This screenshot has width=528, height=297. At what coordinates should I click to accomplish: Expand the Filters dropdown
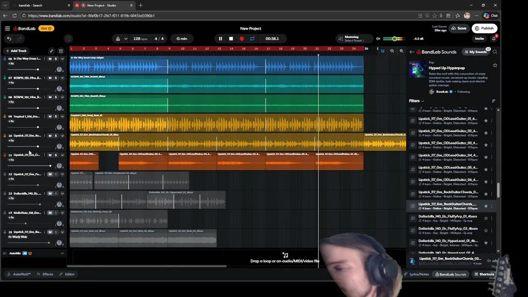tap(416, 101)
